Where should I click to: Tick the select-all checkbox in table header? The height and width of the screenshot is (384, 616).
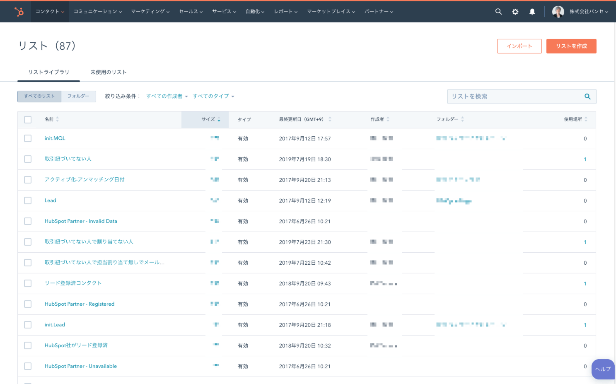28,120
